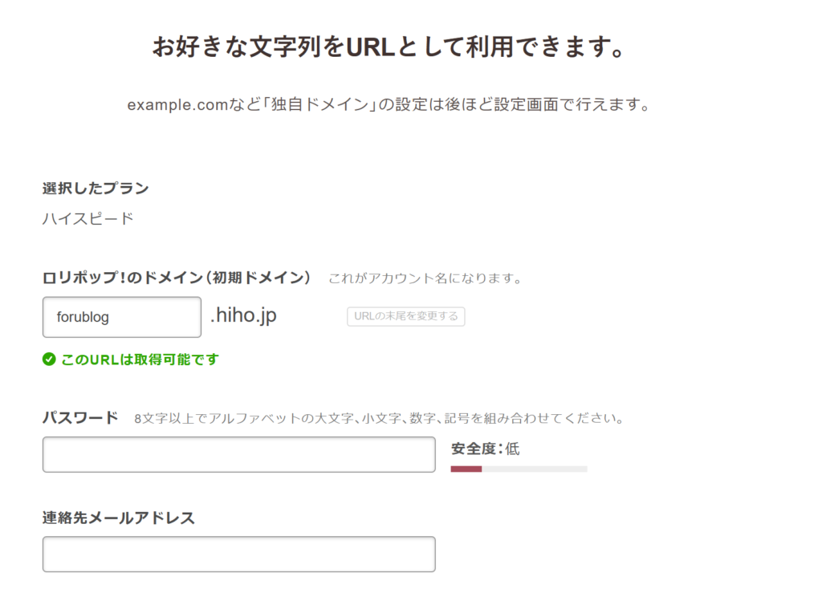Click the .hiho.jp domain suffix text

pos(243,316)
